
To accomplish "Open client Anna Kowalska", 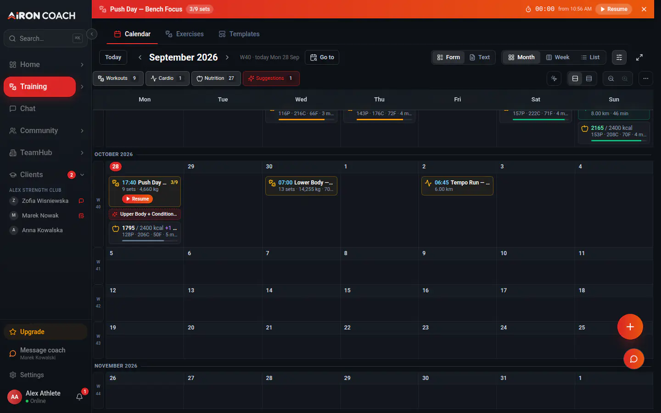I will pos(45,230).
